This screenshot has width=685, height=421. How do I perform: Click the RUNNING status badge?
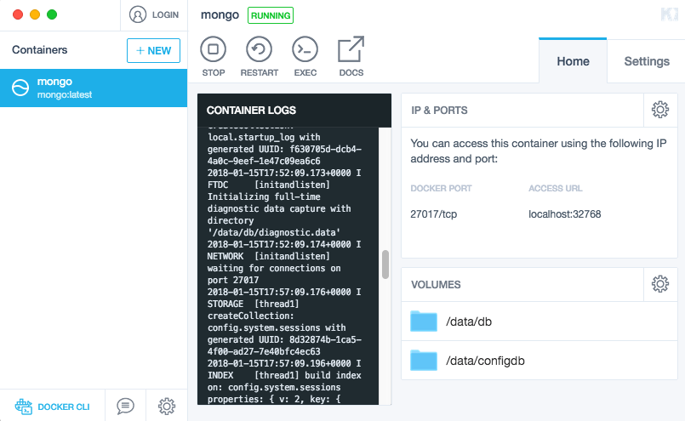click(x=271, y=15)
